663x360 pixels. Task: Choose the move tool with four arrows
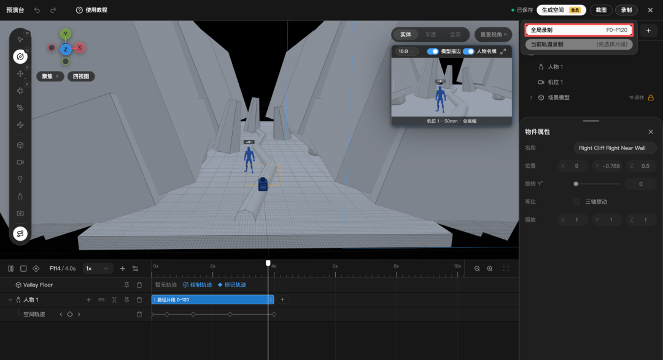coord(20,73)
